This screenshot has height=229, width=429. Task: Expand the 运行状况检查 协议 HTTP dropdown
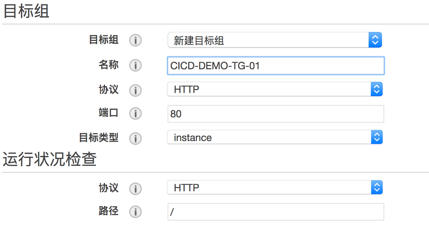tap(275, 187)
